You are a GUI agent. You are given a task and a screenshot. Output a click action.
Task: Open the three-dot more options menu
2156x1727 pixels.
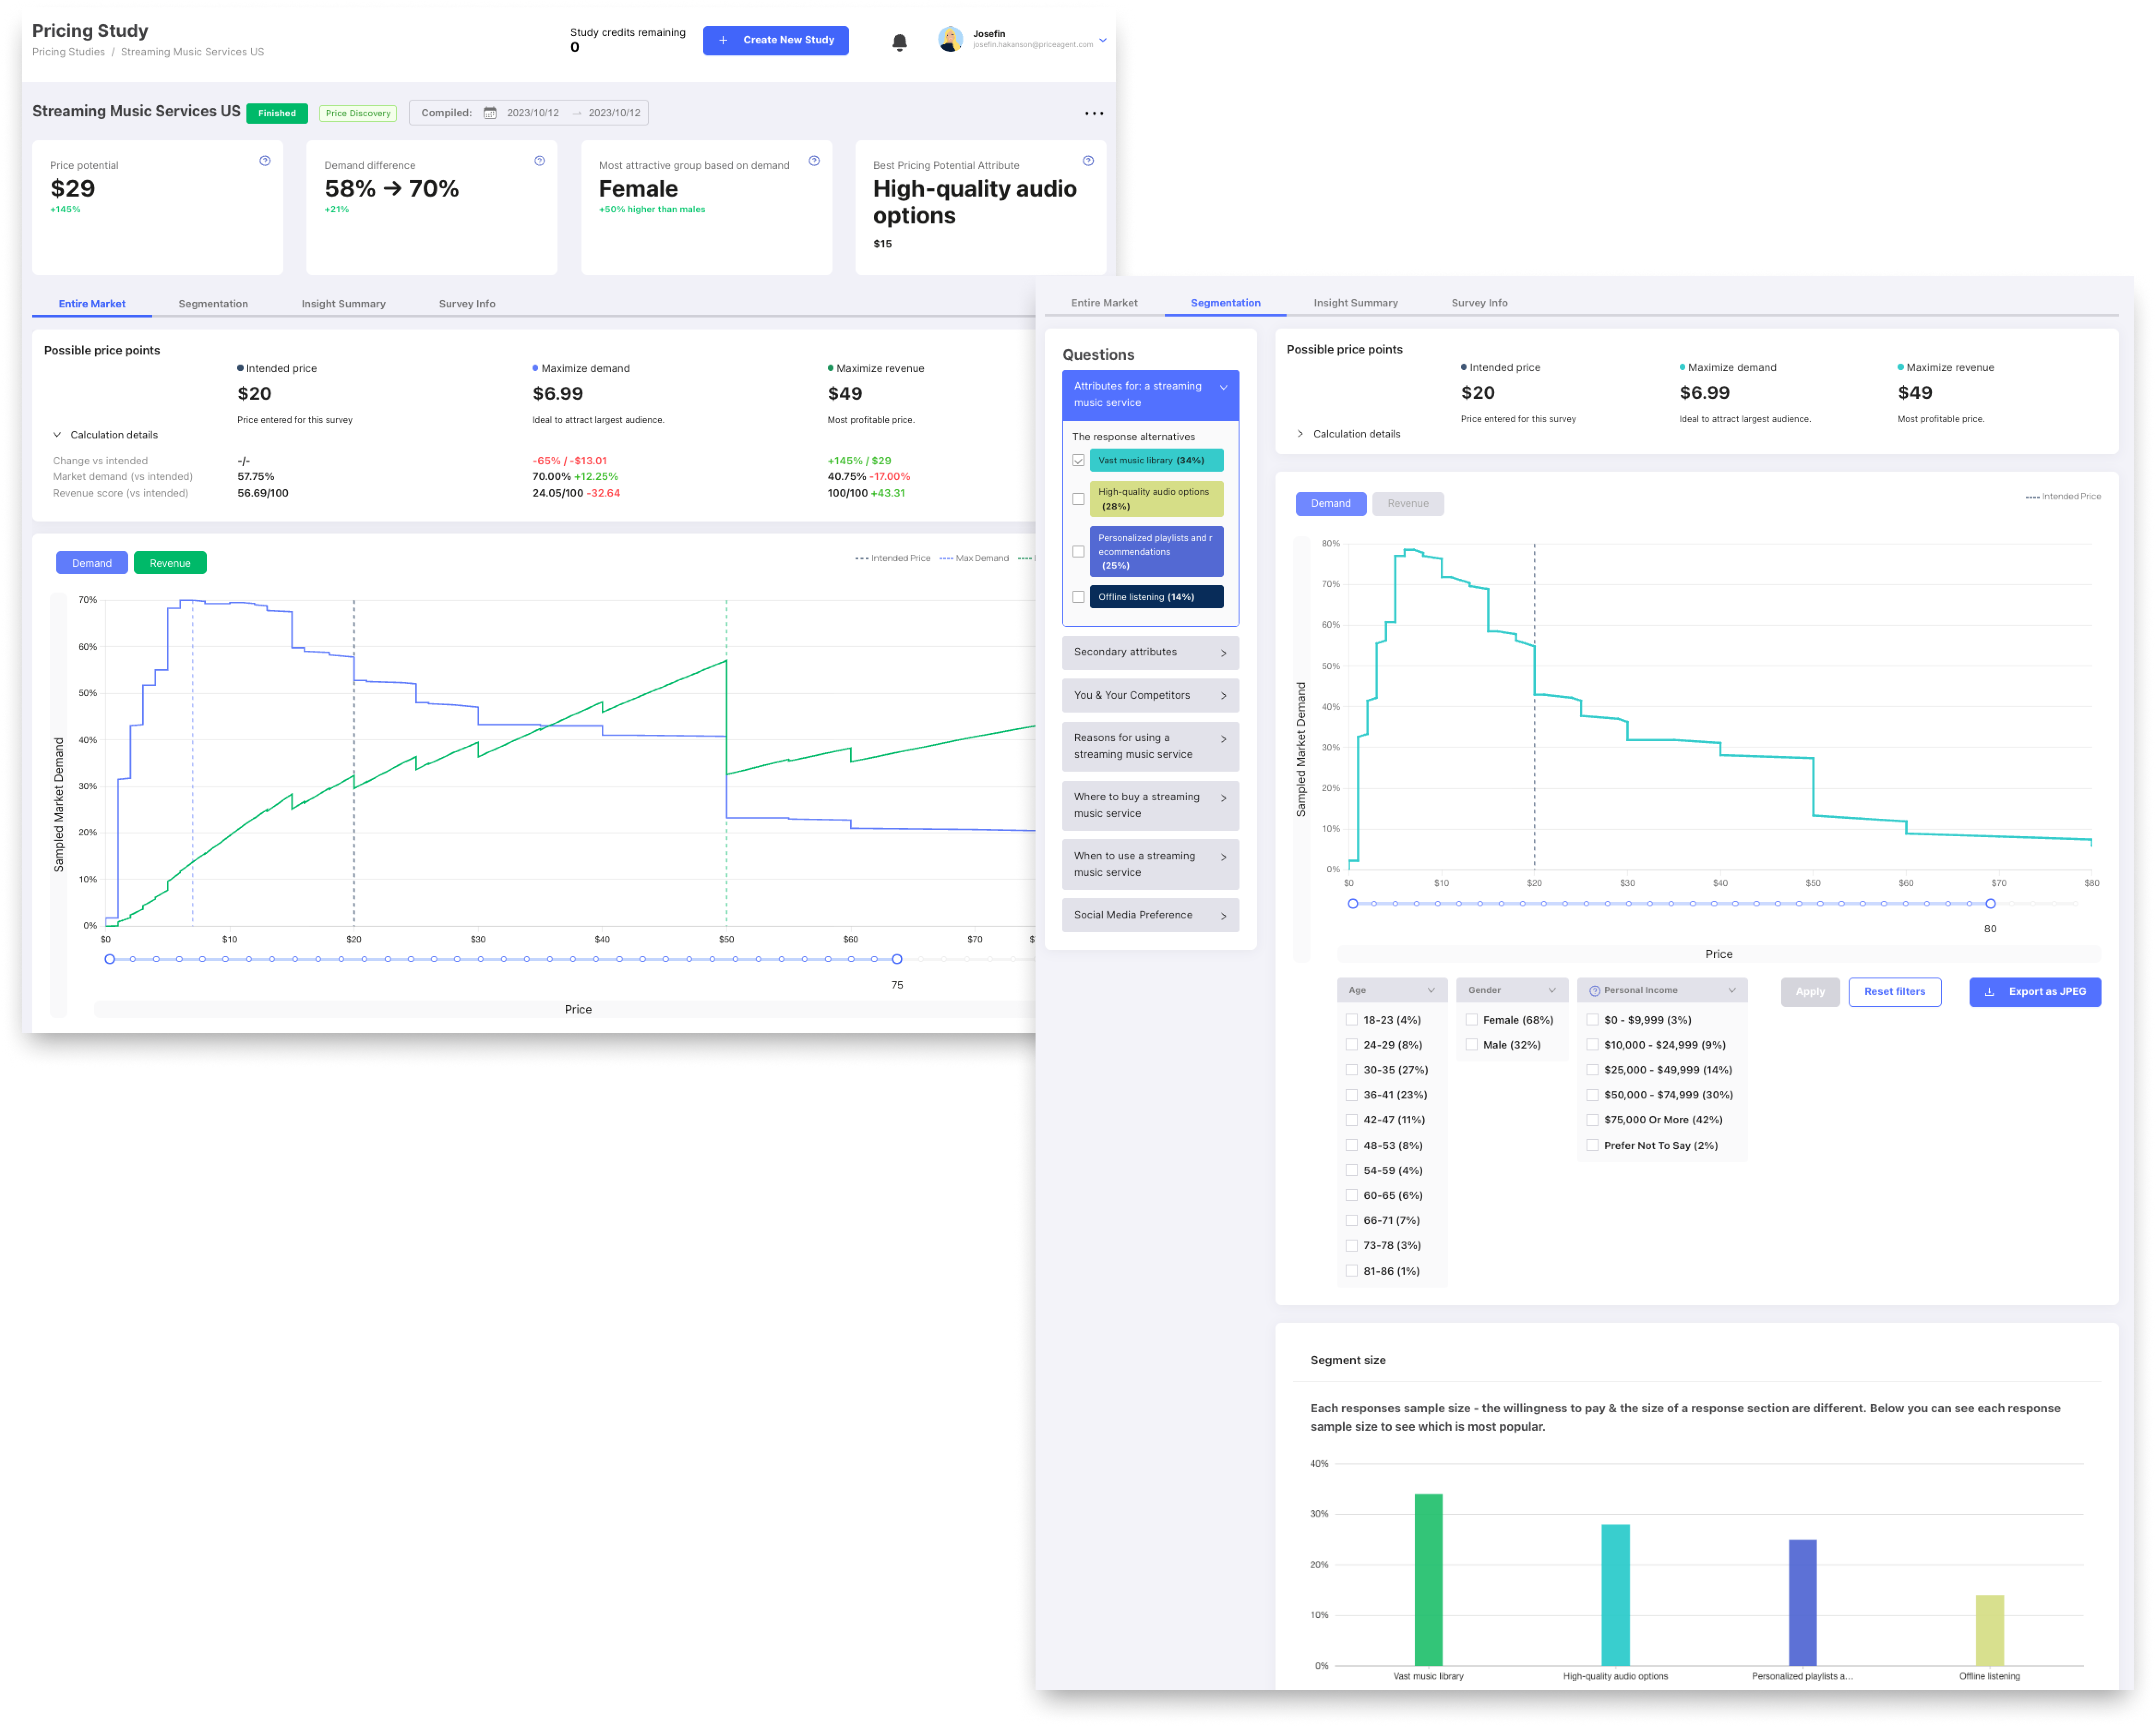(1094, 113)
